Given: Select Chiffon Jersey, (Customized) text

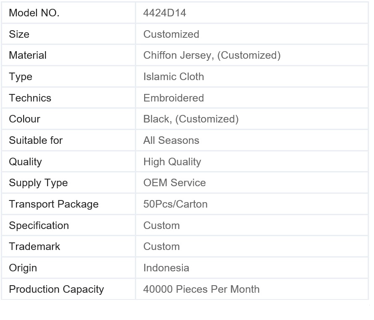Looking at the screenshot, I should (212, 55).
